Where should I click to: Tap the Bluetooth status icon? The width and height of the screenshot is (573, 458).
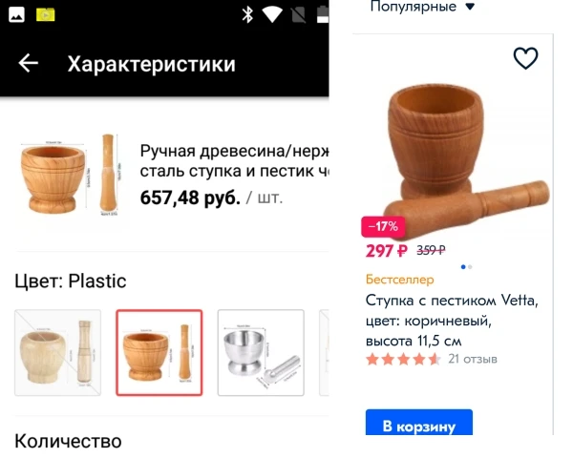tap(247, 15)
